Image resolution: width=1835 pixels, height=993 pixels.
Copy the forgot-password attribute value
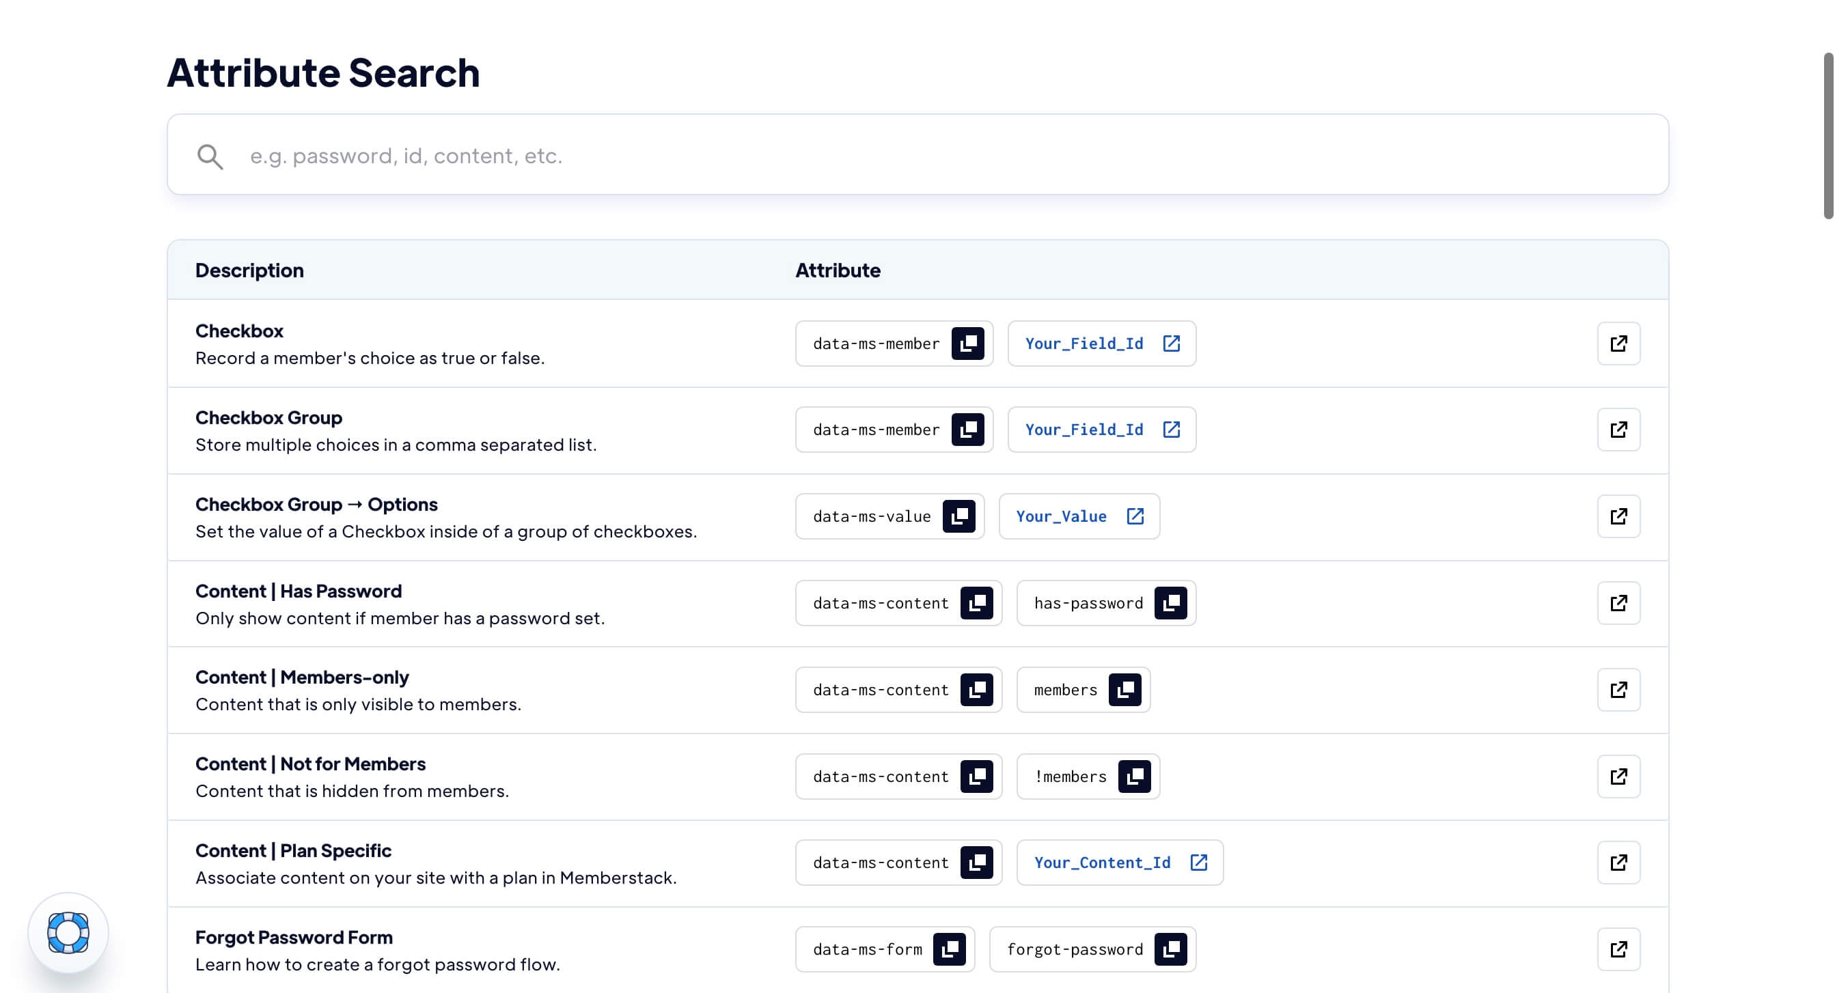click(1172, 948)
